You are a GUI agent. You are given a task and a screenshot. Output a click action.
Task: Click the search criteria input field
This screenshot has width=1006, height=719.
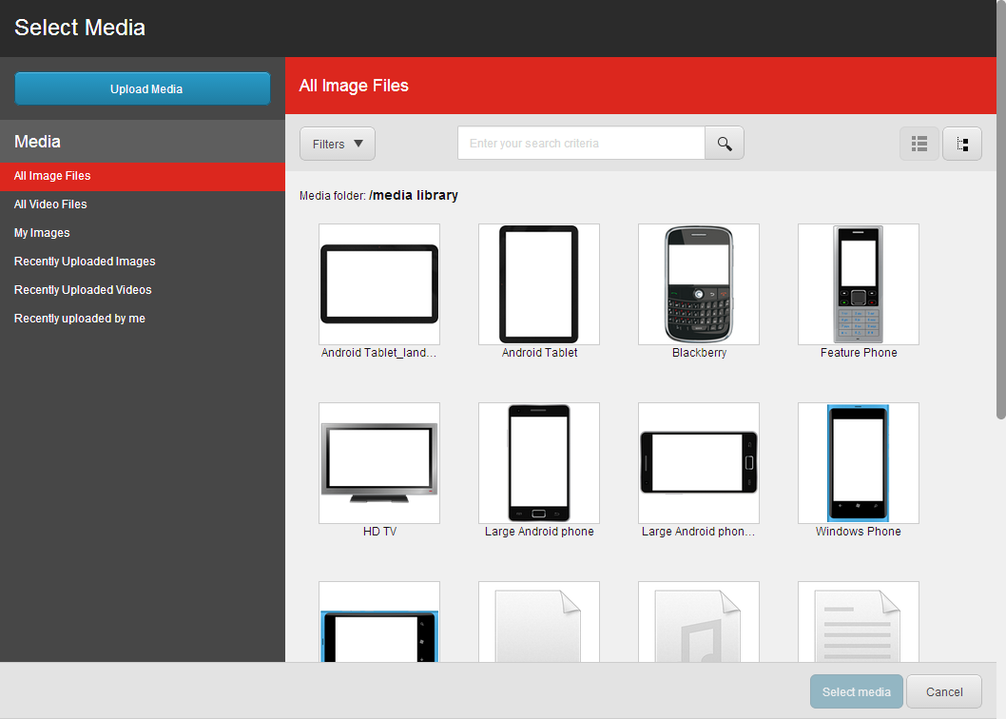click(580, 143)
